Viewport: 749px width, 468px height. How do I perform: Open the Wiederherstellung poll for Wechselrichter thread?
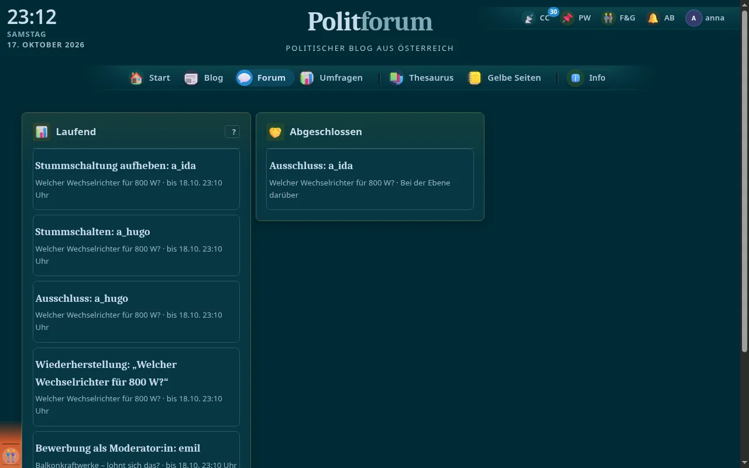136,387
